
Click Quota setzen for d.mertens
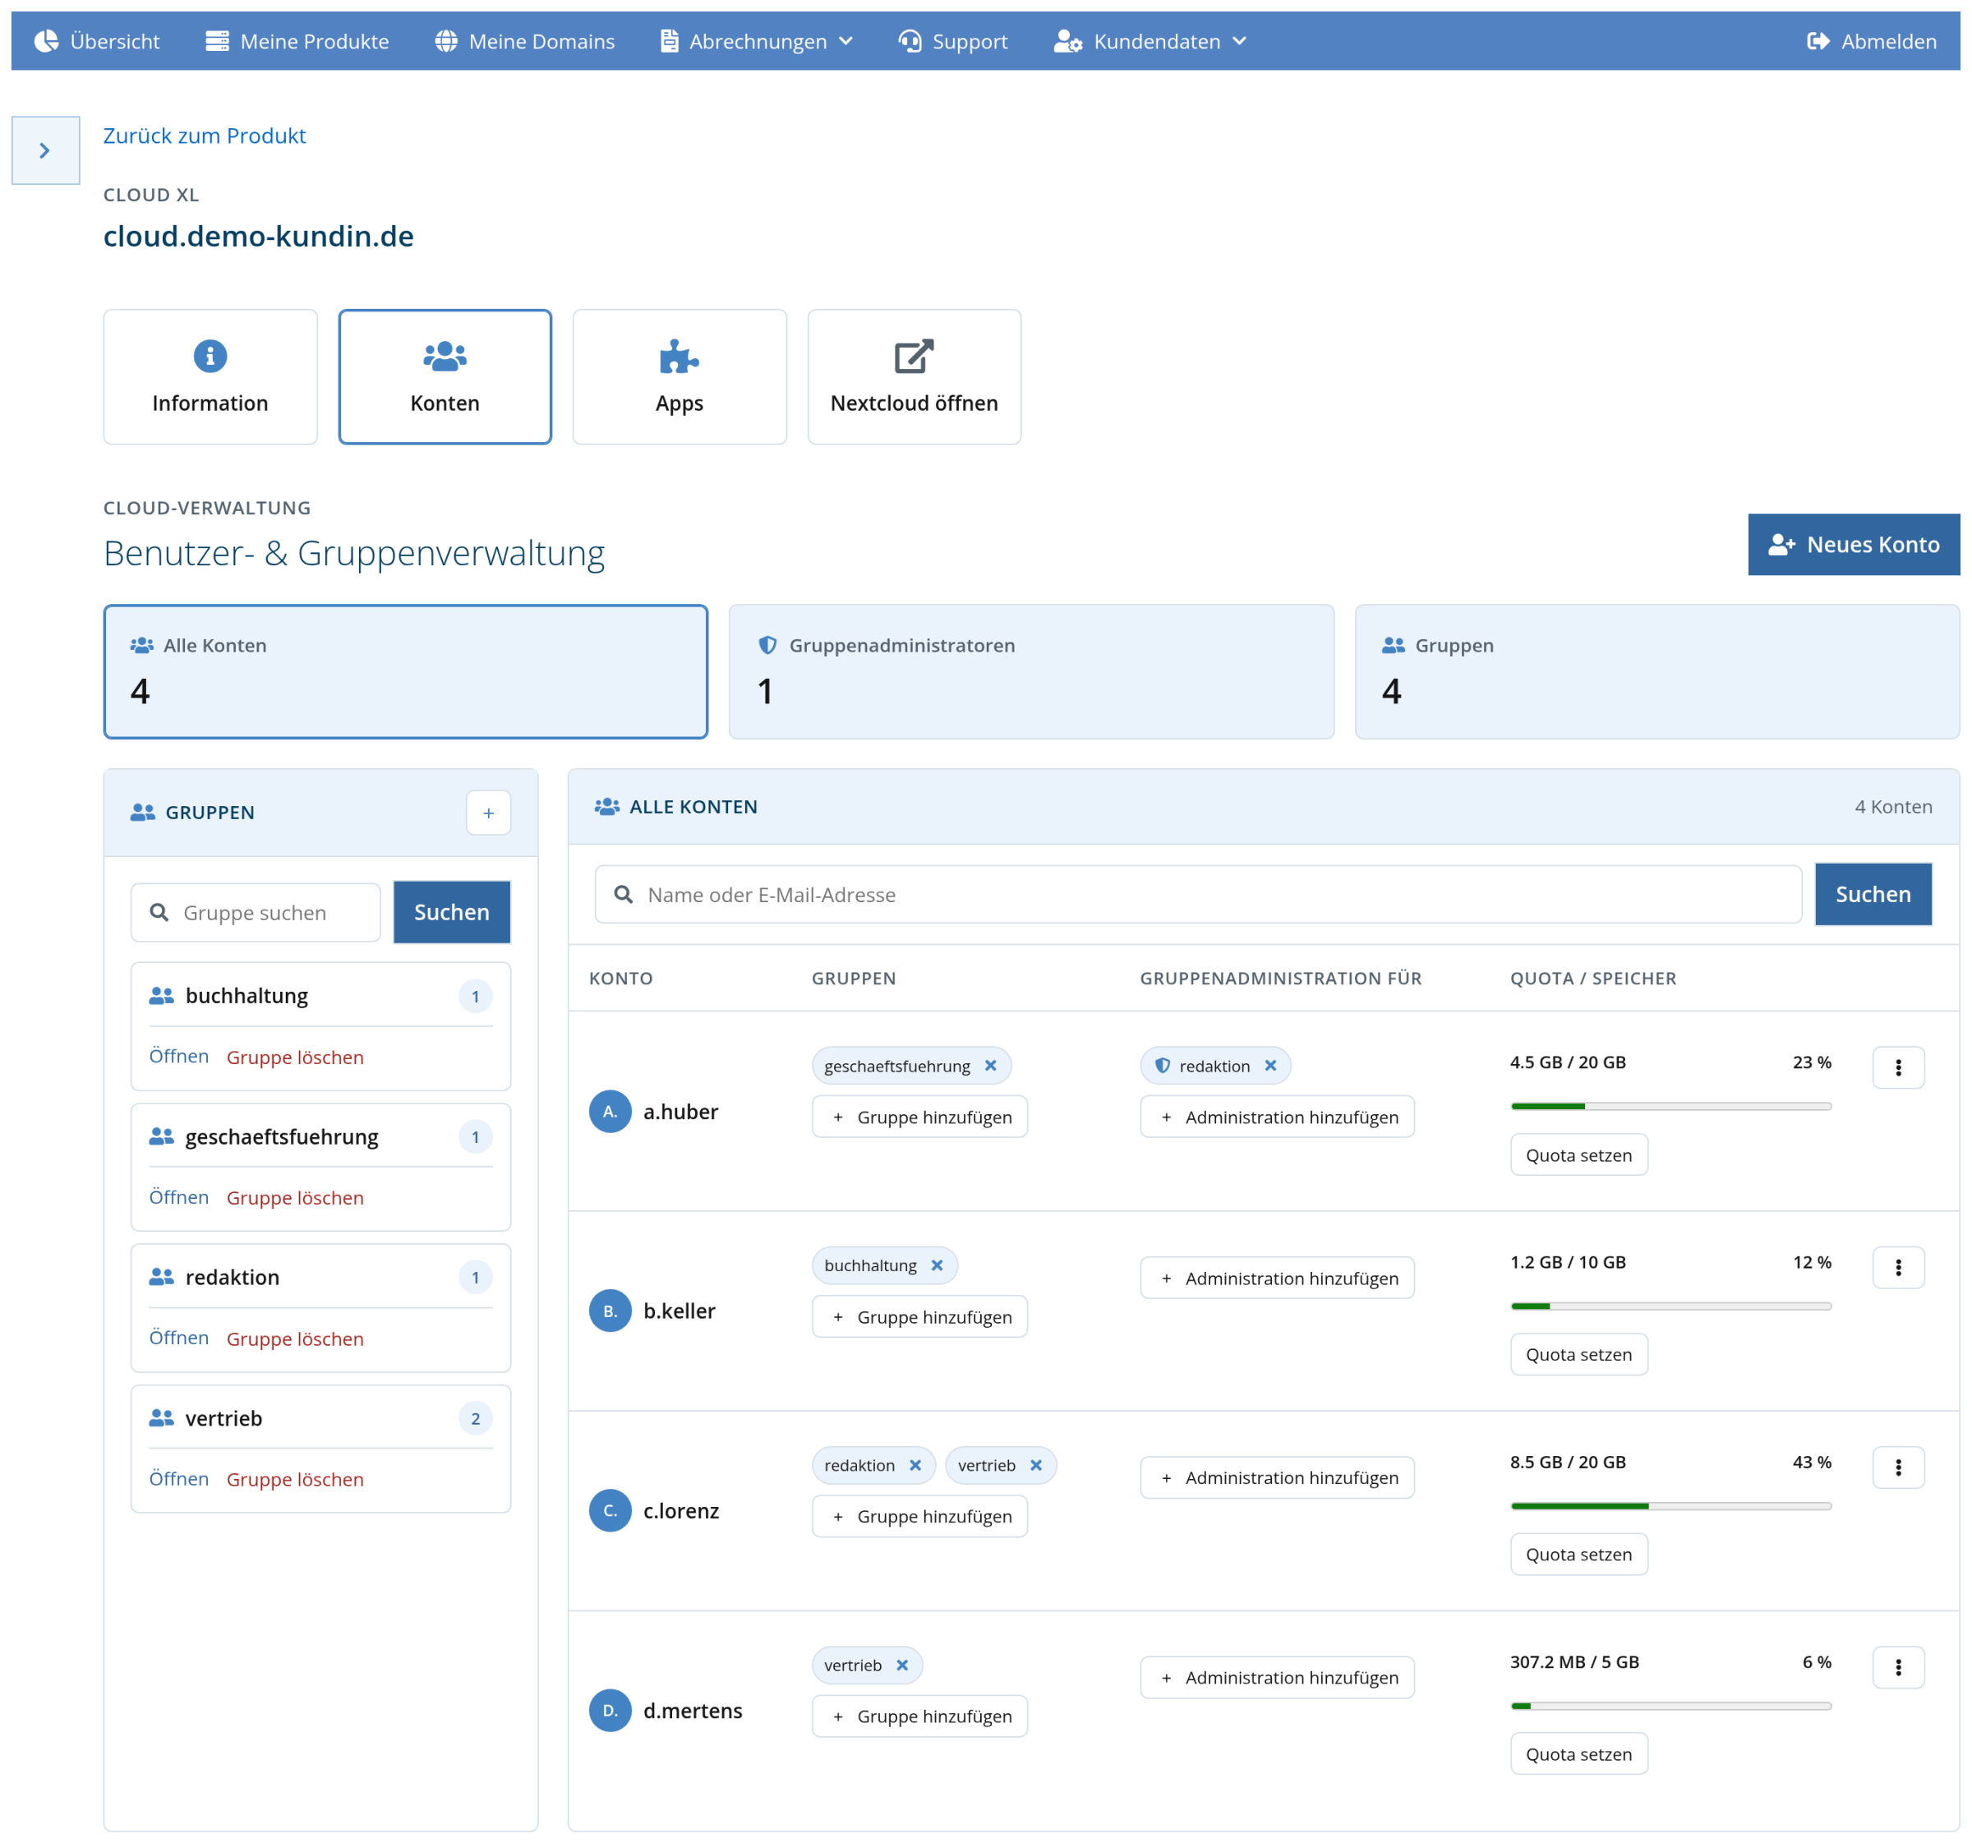[1578, 1753]
